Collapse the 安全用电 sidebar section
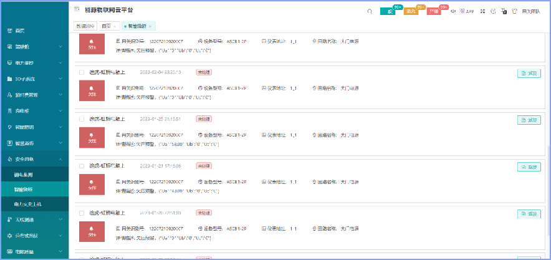The image size is (551, 260). pyautogui.click(x=34, y=159)
